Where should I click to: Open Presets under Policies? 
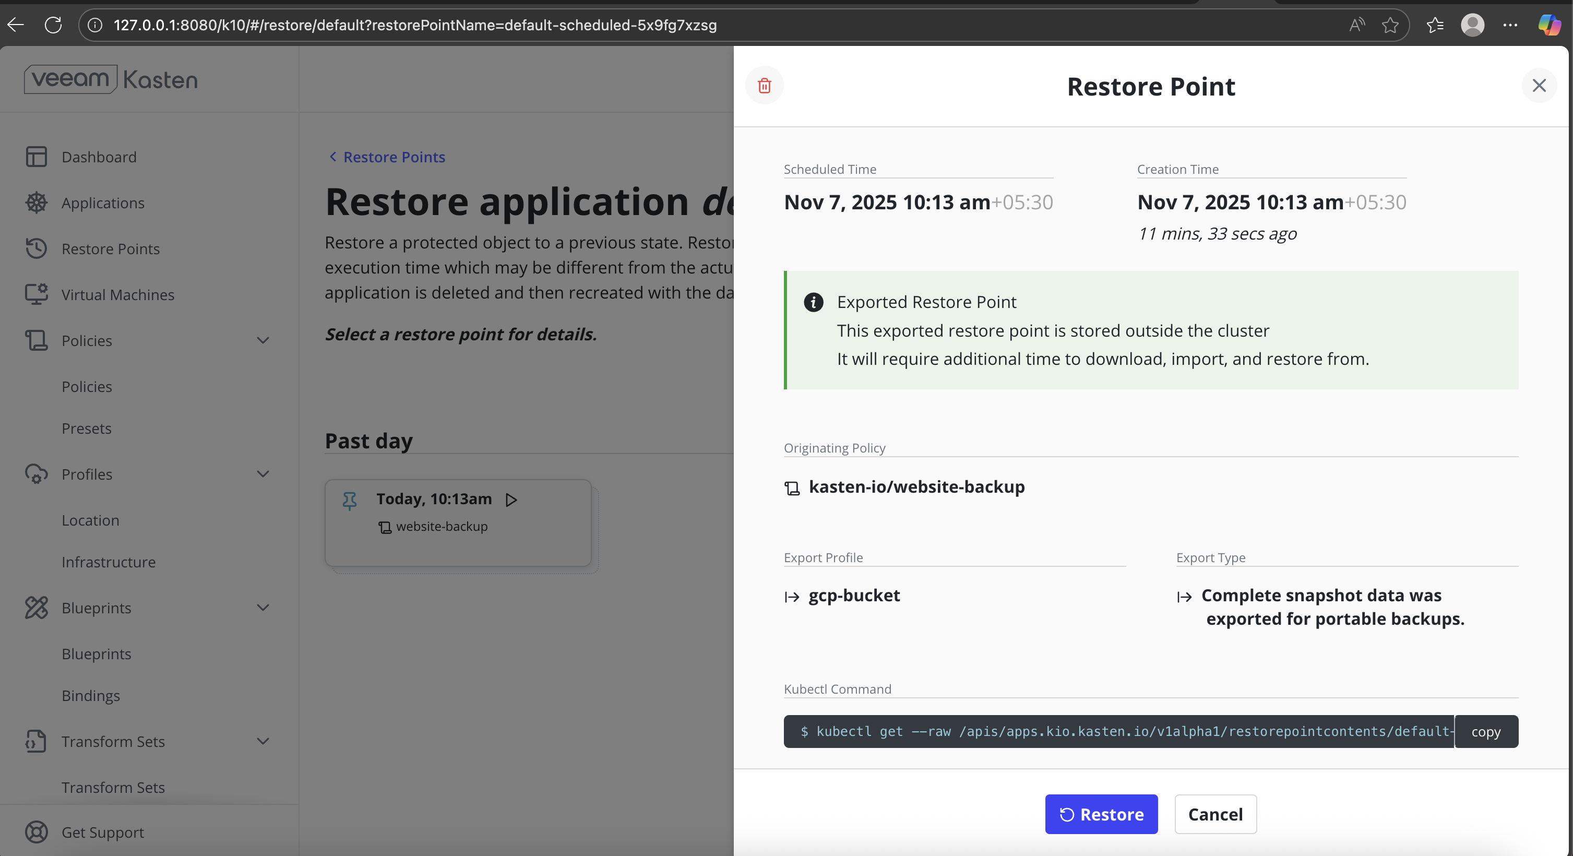coord(86,429)
